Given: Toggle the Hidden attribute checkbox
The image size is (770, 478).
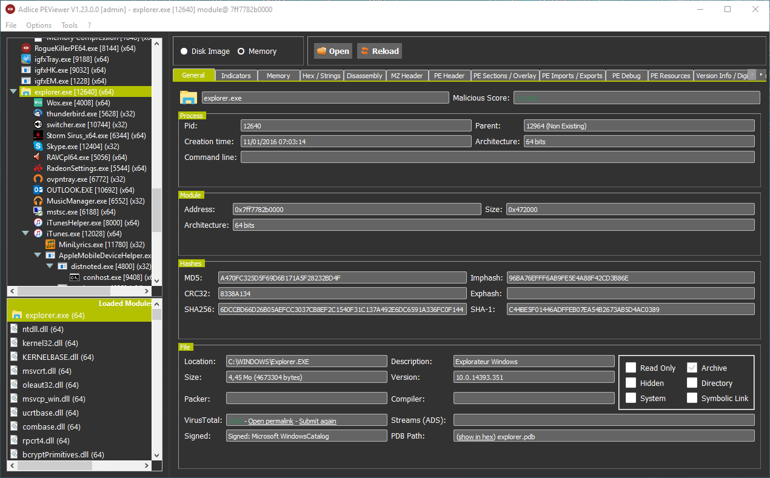Looking at the screenshot, I should pyautogui.click(x=631, y=383).
